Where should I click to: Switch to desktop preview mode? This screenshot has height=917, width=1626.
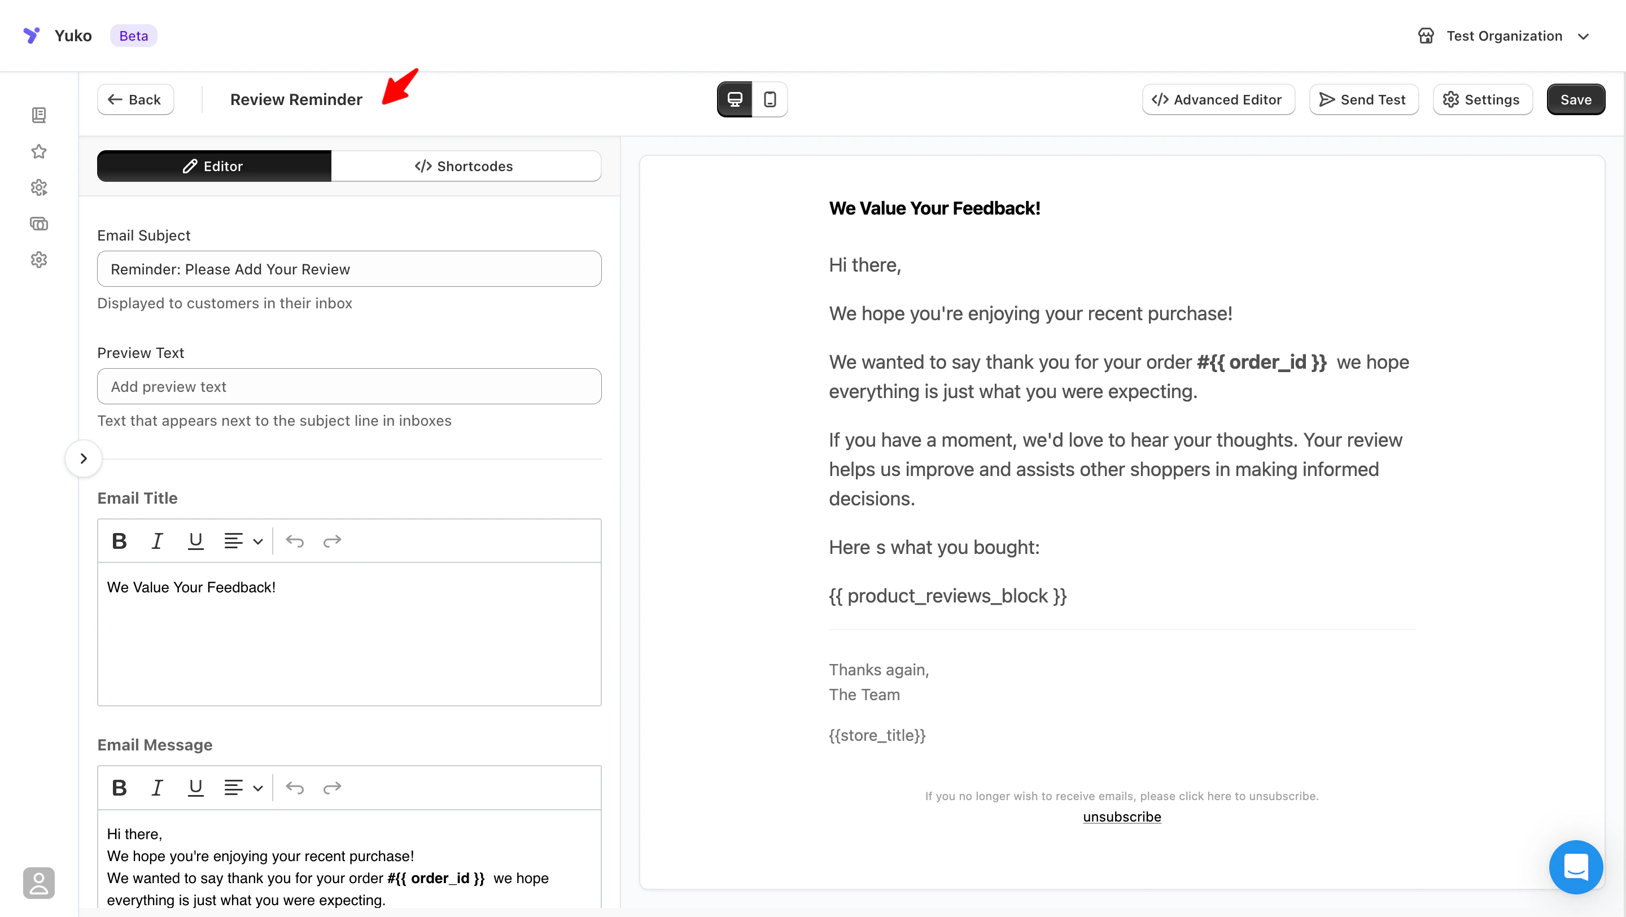(x=735, y=99)
